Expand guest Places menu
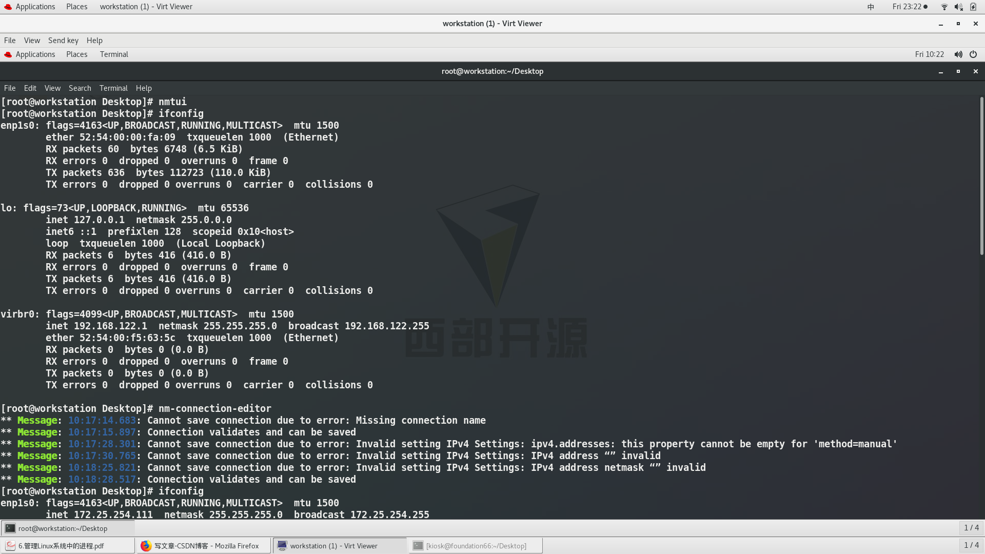Viewport: 985px width, 554px height. (x=76, y=54)
